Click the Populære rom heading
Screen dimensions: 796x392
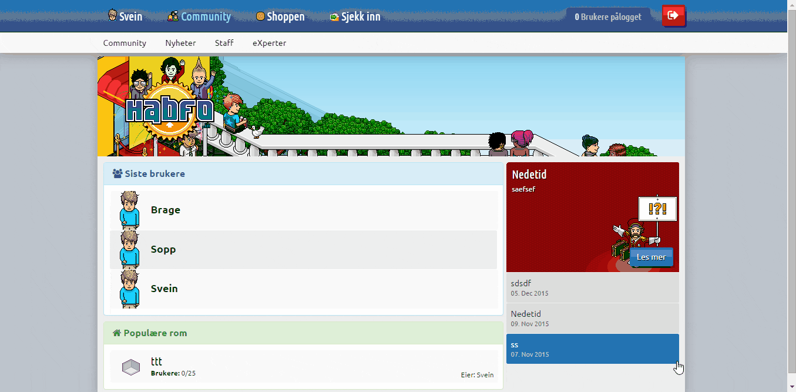(155, 333)
